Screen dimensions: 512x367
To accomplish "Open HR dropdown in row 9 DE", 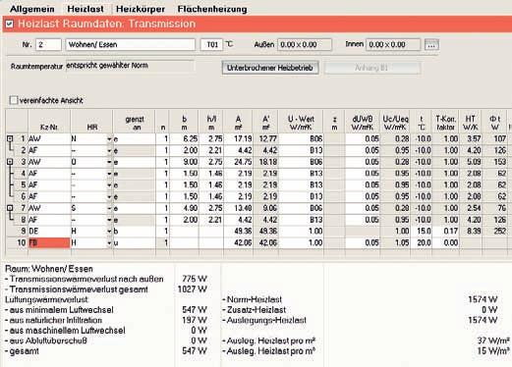I will 109,231.
